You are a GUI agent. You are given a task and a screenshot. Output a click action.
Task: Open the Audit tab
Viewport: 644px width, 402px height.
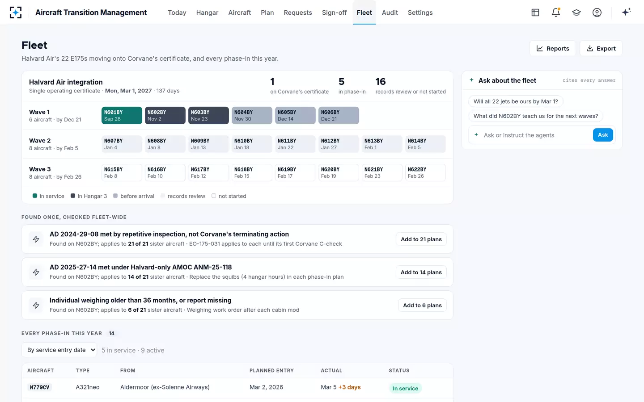coord(390,13)
